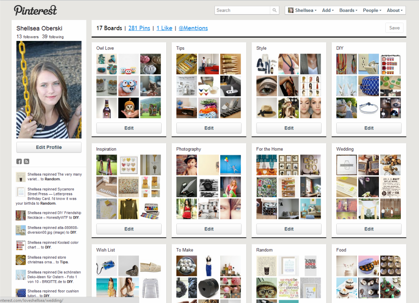The width and height of the screenshot is (419, 303).
Task: Edit the Tips board
Action: pos(209,128)
